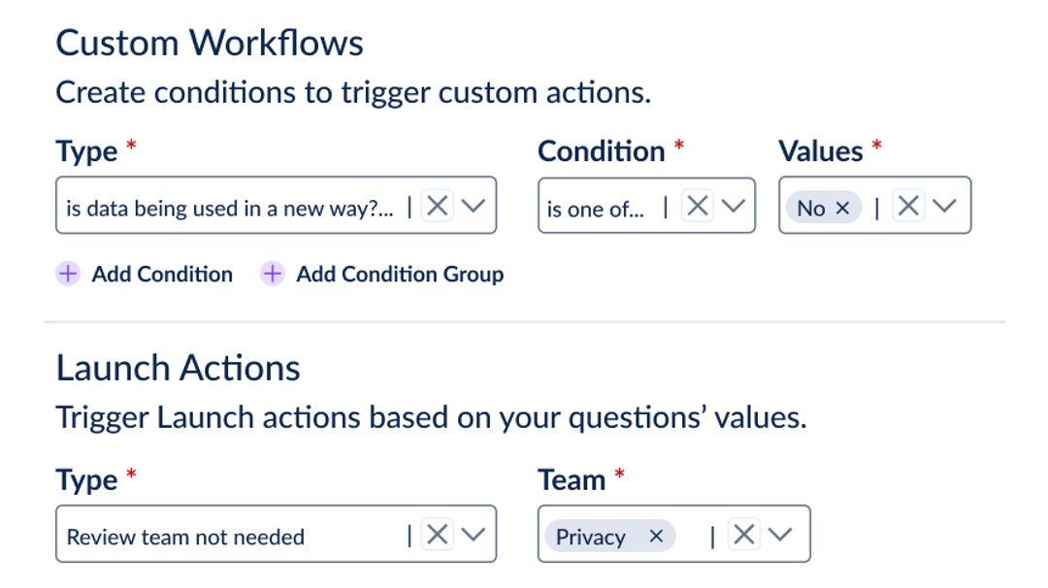
Task: Open the Condition dropdown chevron
Action: point(735,205)
